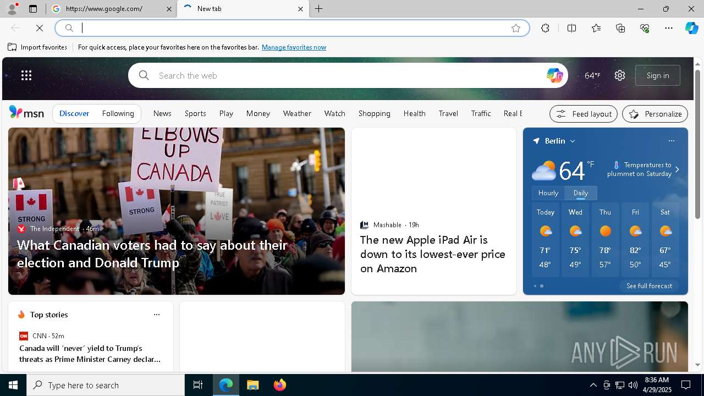The image size is (704, 396).
Task: Open the profile icon in title bar
Action: (12, 9)
